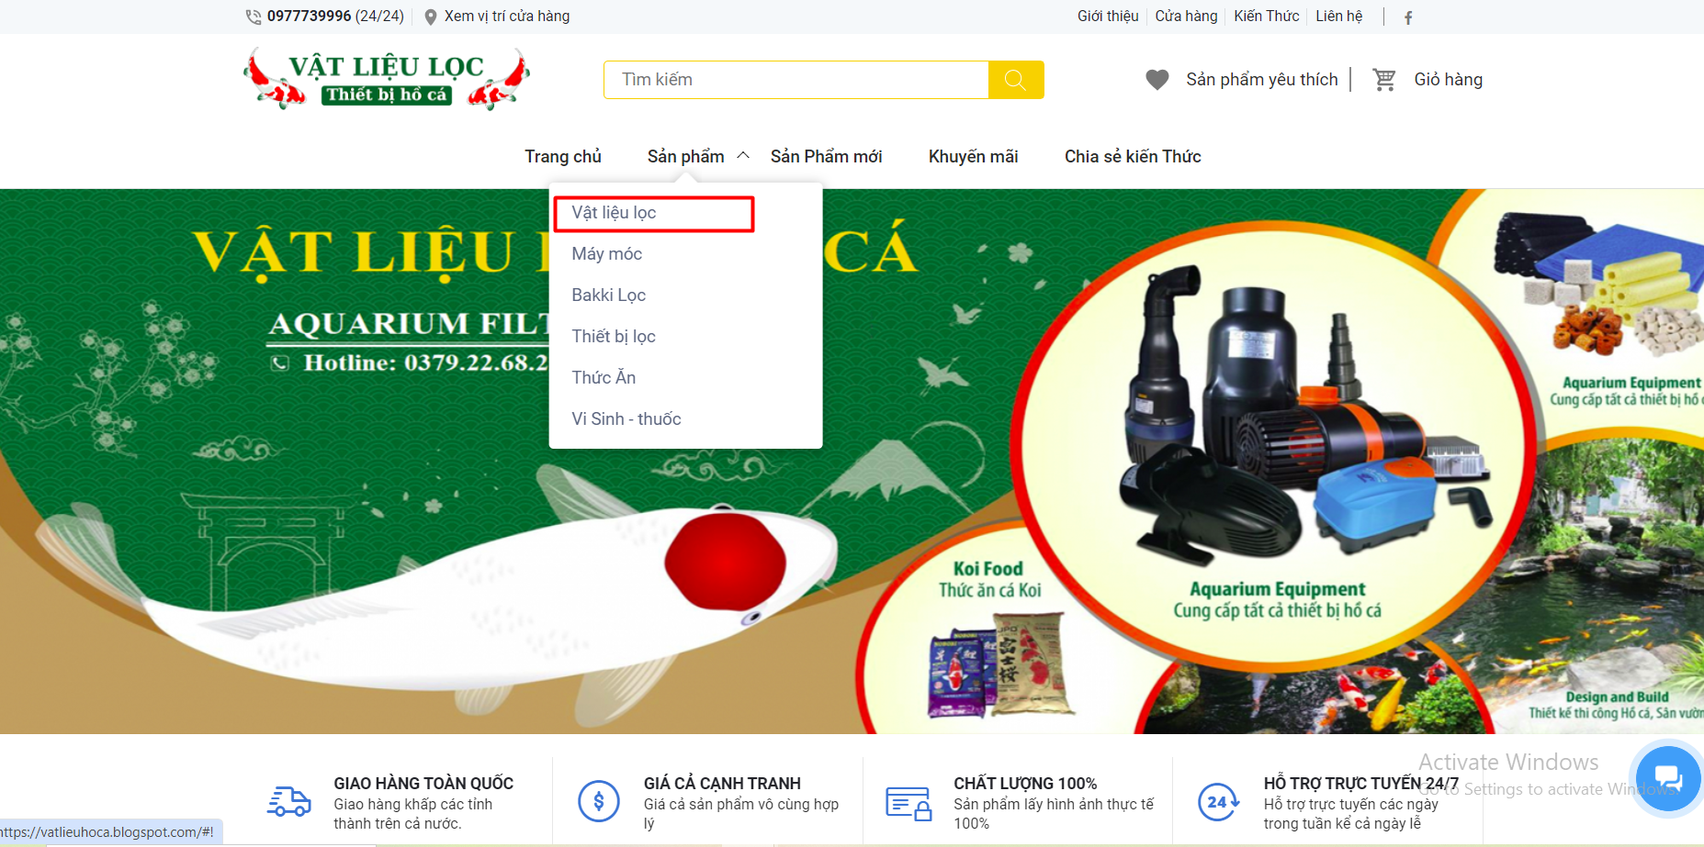The width and height of the screenshot is (1704, 847).
Task: Open Giới thiệu link
Action: 1108,17
